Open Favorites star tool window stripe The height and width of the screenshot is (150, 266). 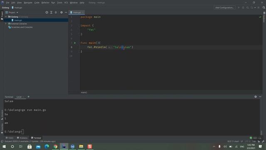[x=2, y=129]
